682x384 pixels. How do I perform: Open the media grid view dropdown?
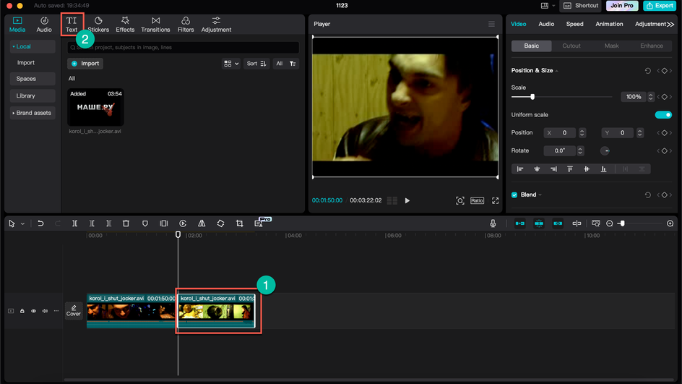pyautogui.click(x=231, y=64)
